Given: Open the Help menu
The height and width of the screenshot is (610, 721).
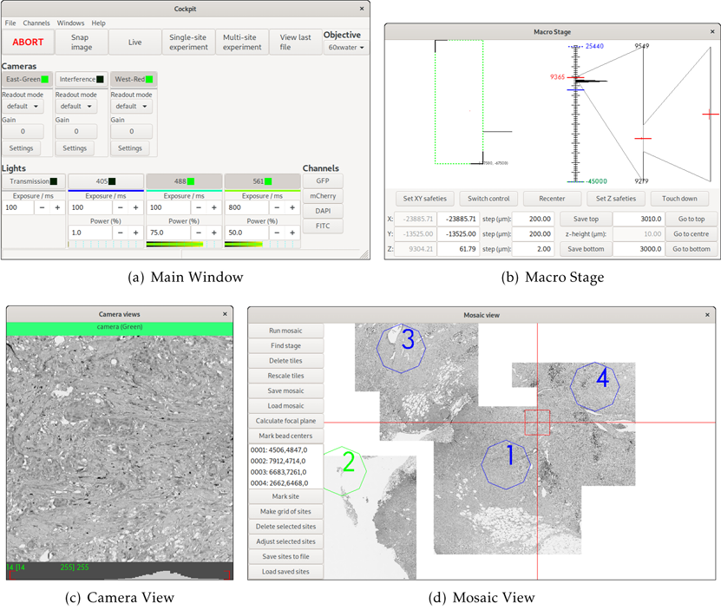Looking at the screenshot, I should (x=98, y=23).
